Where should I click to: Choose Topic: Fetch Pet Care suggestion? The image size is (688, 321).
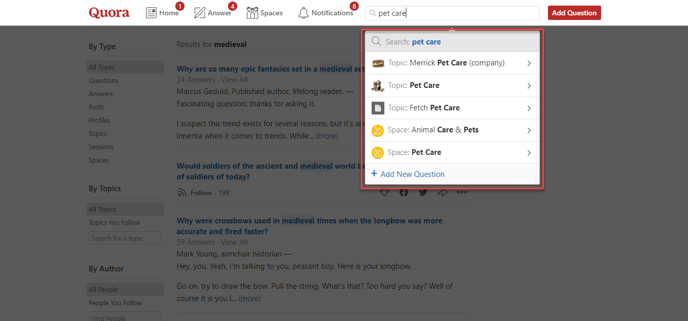(x=452, y=108)
